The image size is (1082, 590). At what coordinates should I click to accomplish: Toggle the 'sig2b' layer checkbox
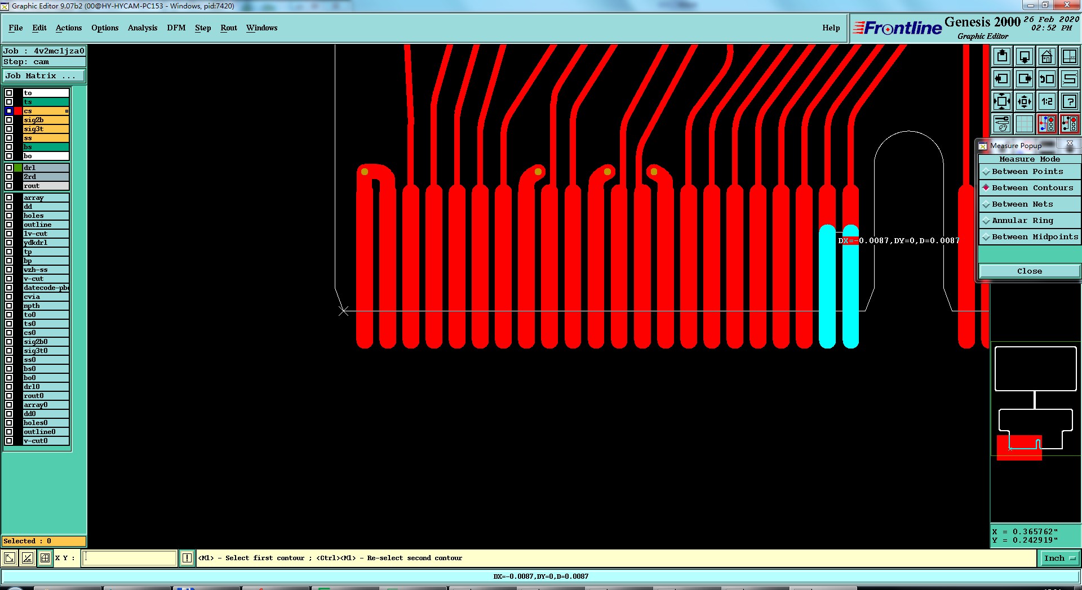(x=9, y=120)
